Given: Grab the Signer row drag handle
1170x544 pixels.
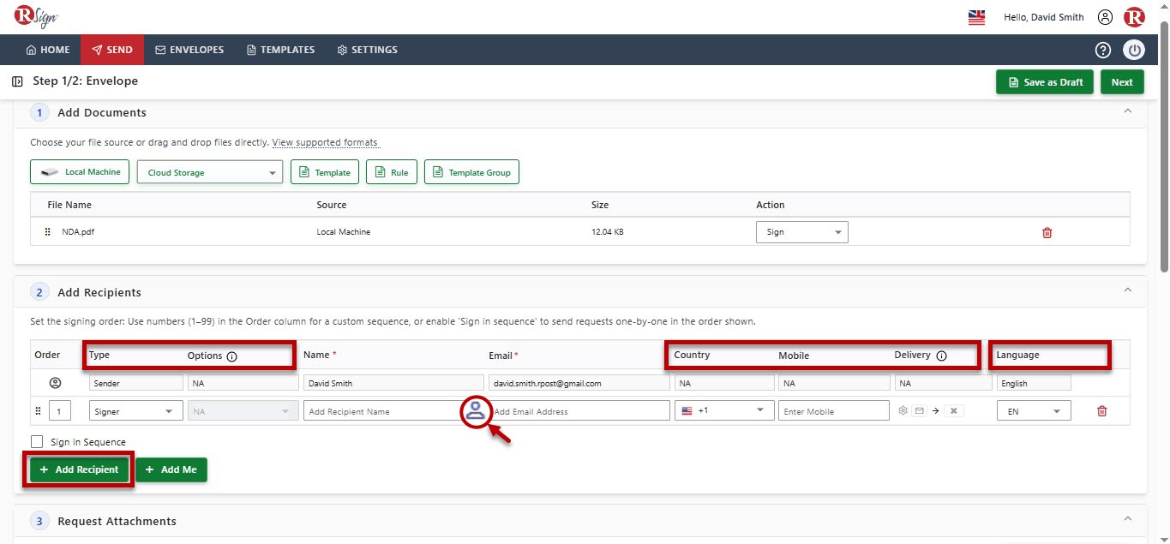Looking at the screenshot, I should [38, 411].
